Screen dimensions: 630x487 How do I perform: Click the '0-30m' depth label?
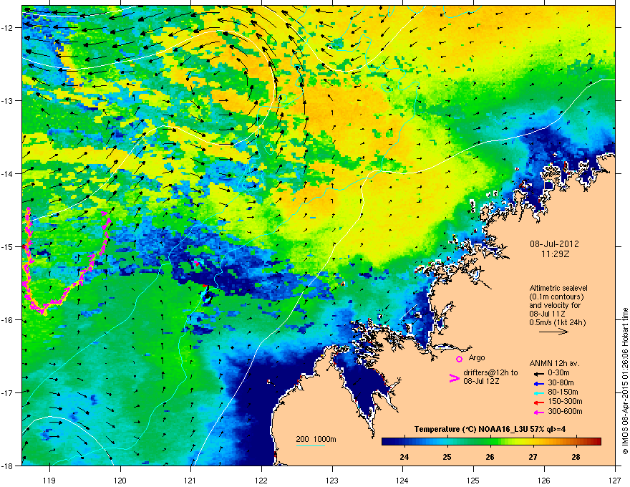coord(558,373)
